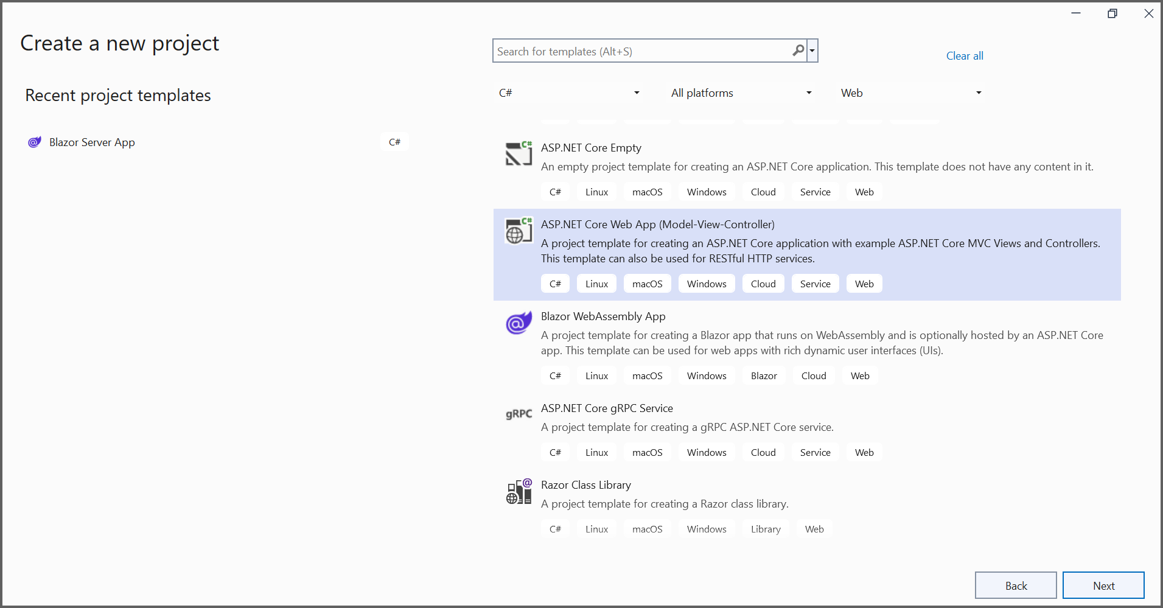
Task: Click the search magnifier icon
Action: (x=798, y=51)
